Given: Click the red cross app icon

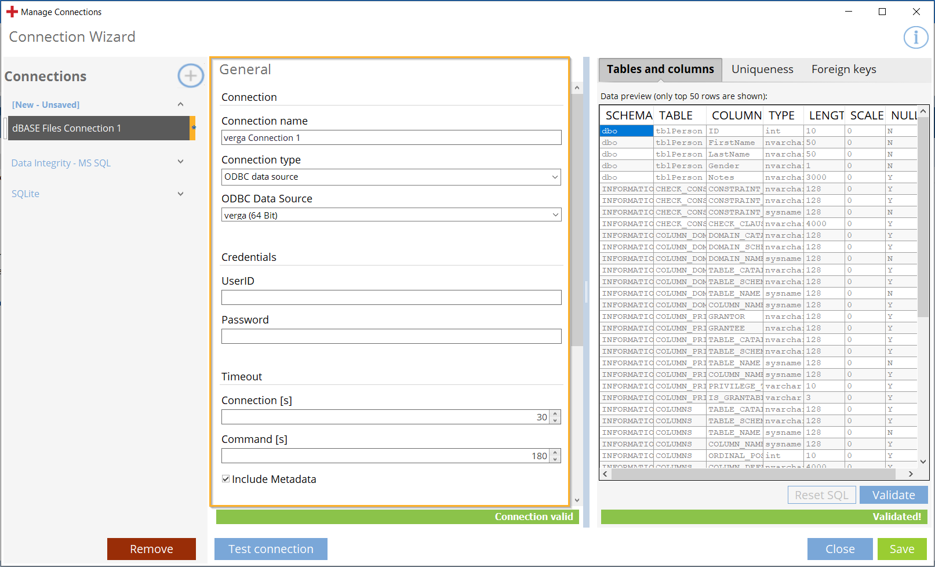Looking at the screenshot, I should [12, 12].
